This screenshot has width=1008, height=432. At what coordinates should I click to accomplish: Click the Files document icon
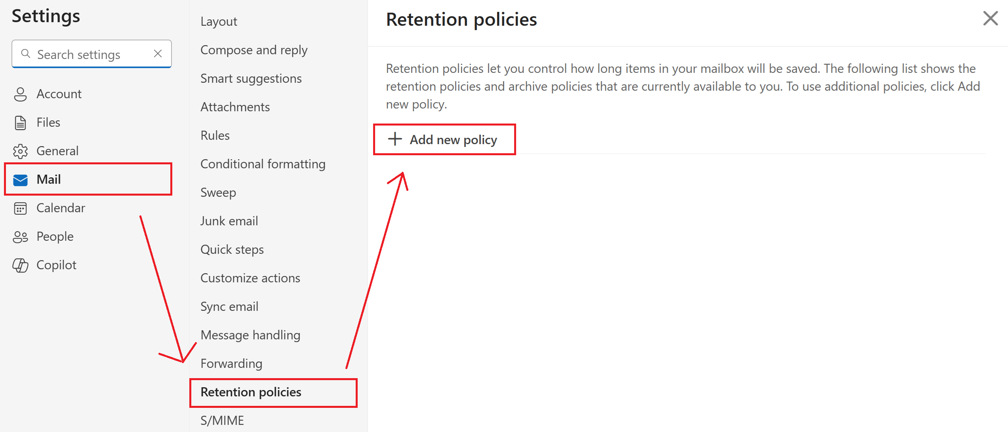coord(20,123)
